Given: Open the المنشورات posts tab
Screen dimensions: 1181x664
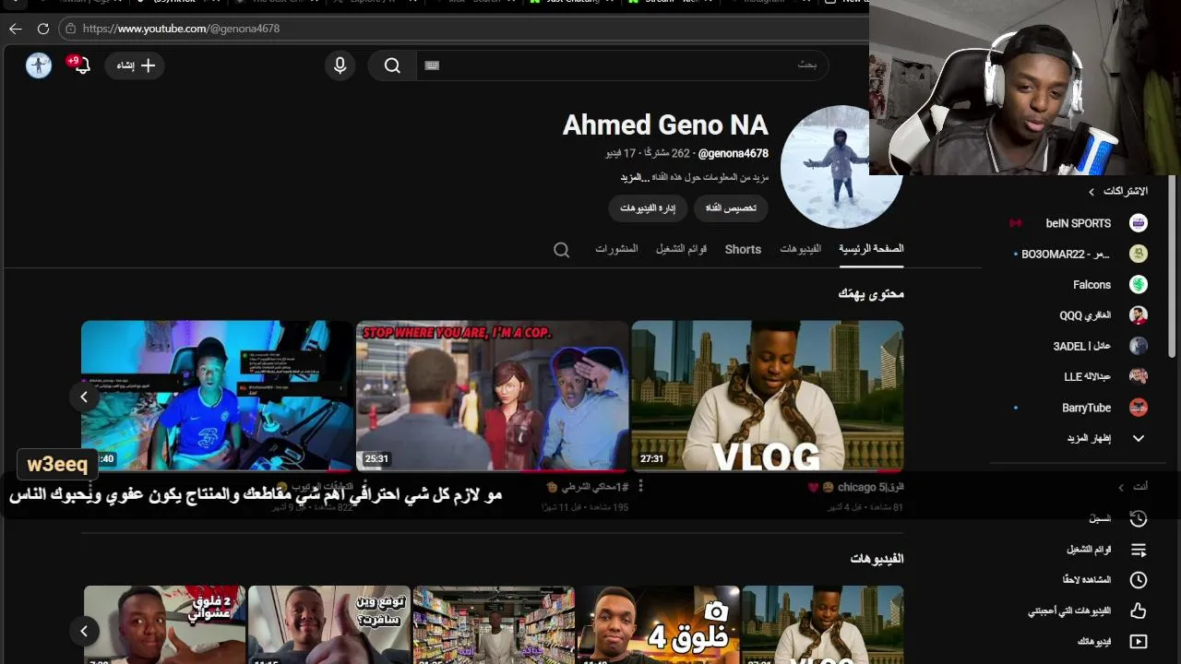Looking at the screenshot, I should [616, 249].
